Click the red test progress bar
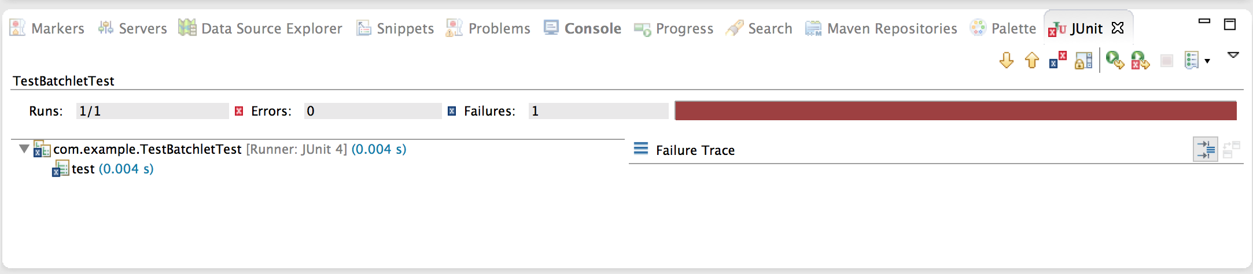1253x274 pixels. click(x=956, y=110)
